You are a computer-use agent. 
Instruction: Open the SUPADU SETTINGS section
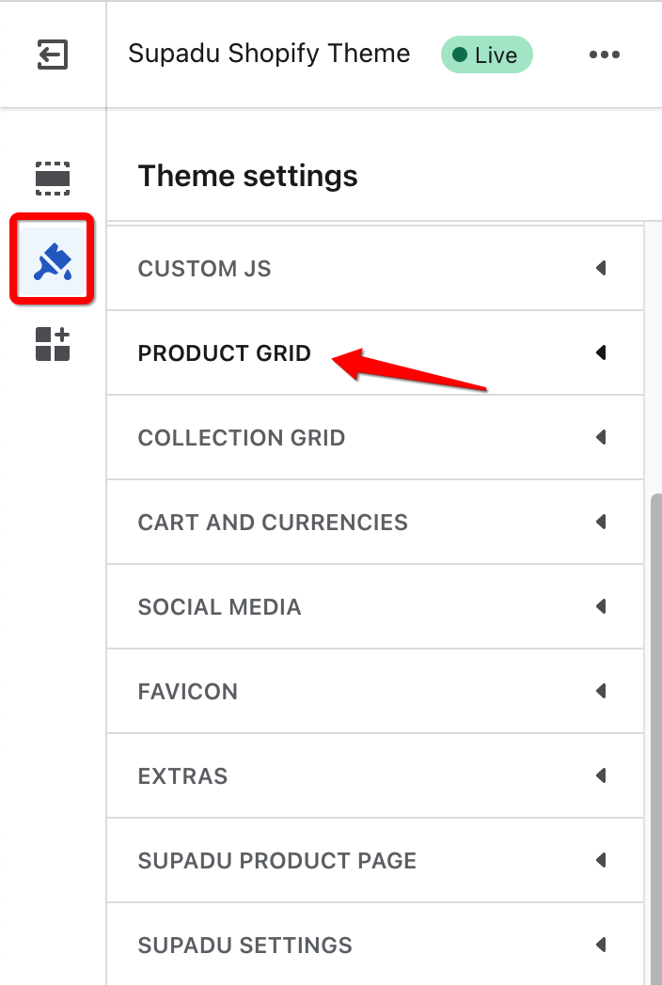point(375,945)
